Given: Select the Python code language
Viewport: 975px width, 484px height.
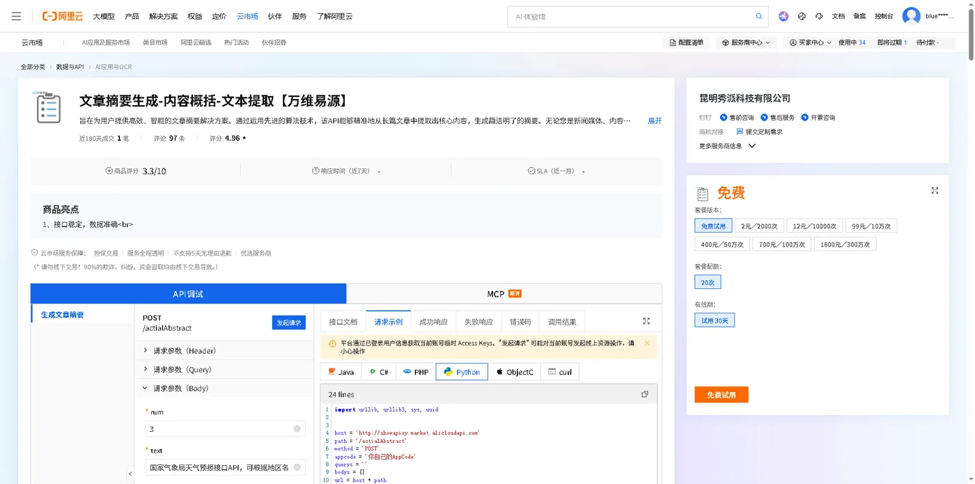Looking at the screenshot, I should 462,372.
